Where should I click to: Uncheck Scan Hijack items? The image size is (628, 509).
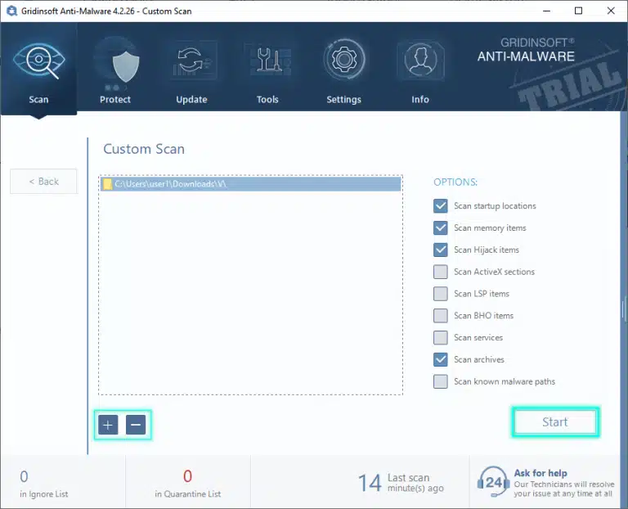tap(441, 250)
